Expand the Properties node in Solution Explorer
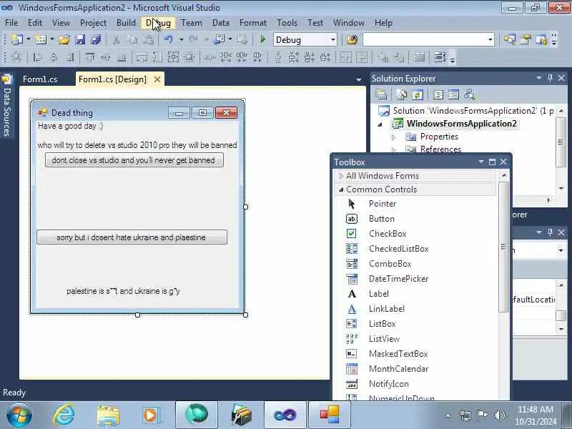Viewport: 572px width, 429px height. pyautogui.click(x=394, y=137)
